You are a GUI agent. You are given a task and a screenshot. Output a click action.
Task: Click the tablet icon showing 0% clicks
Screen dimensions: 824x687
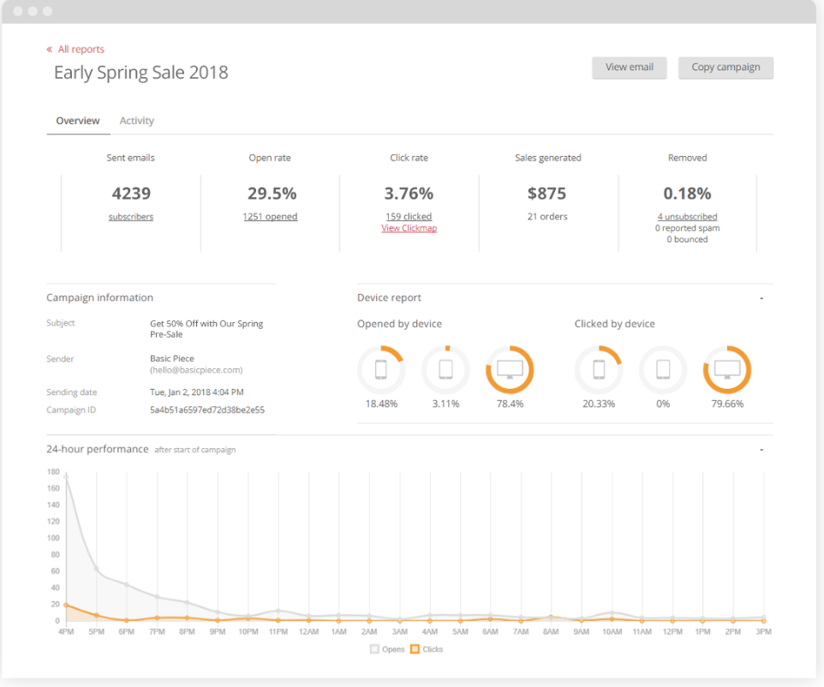pos(663,369)
